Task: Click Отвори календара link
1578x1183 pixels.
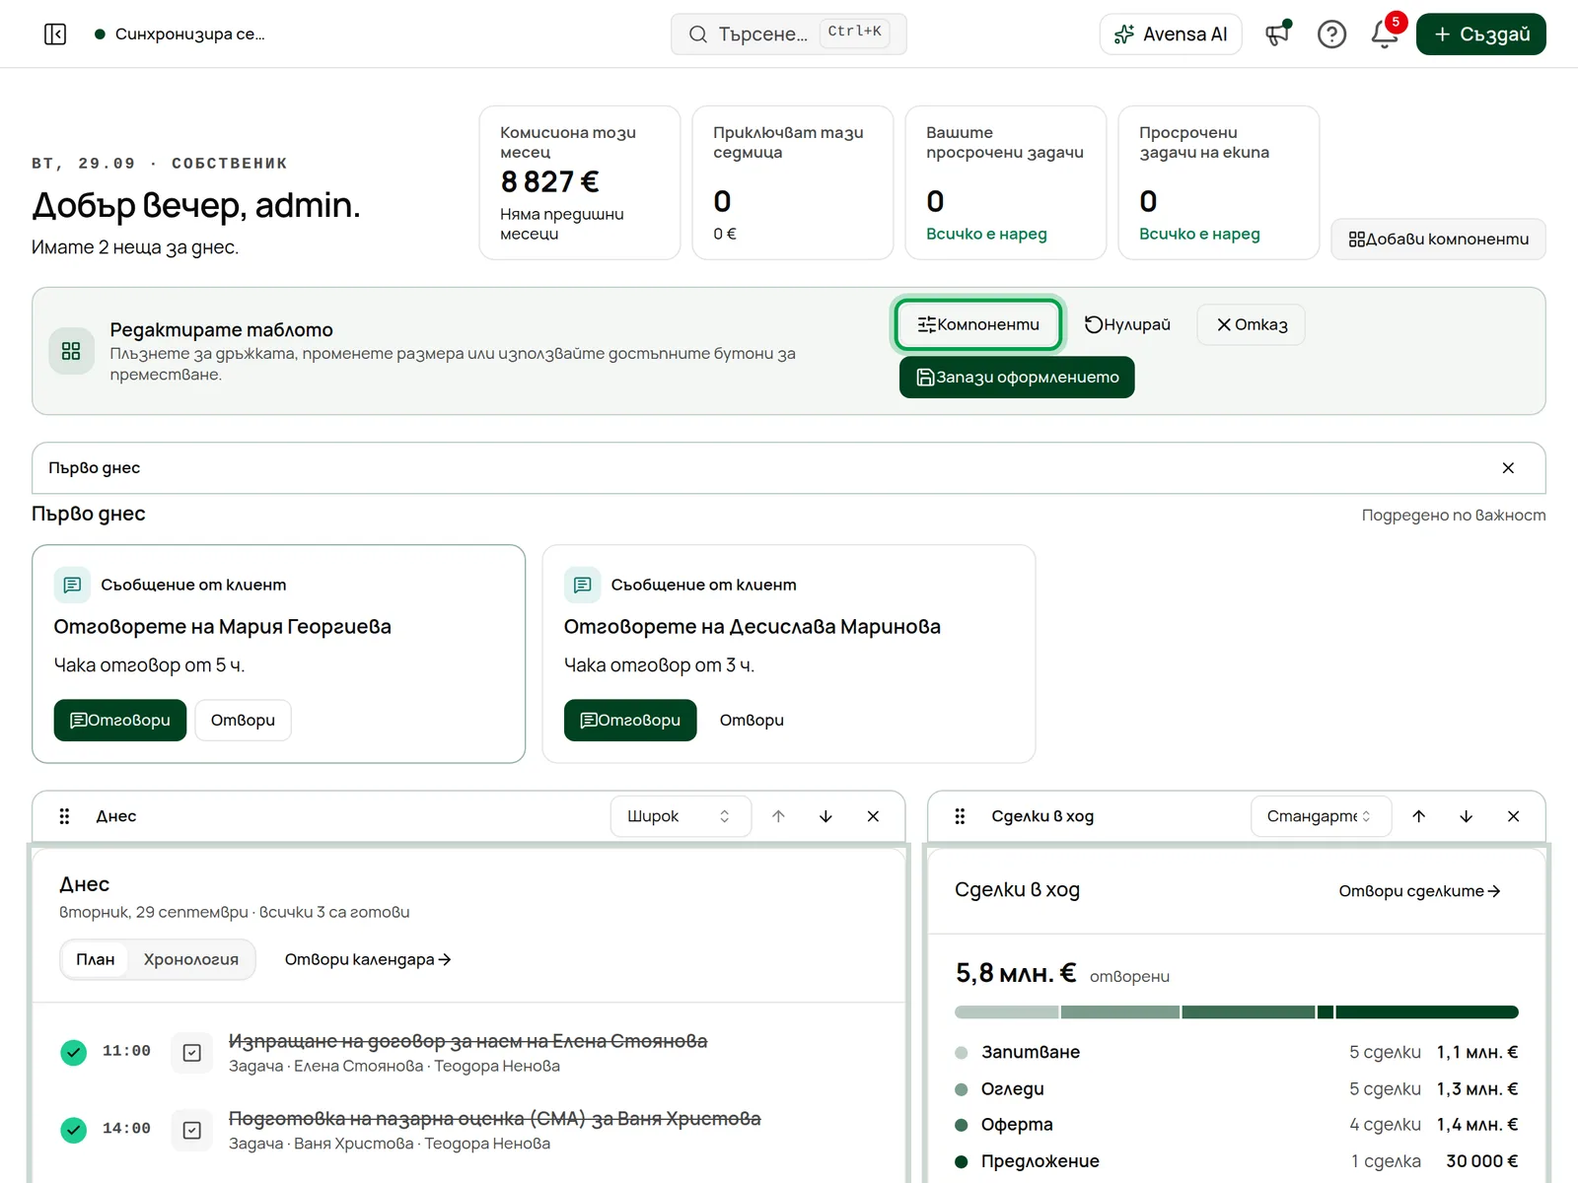Action: pos(368,959)
